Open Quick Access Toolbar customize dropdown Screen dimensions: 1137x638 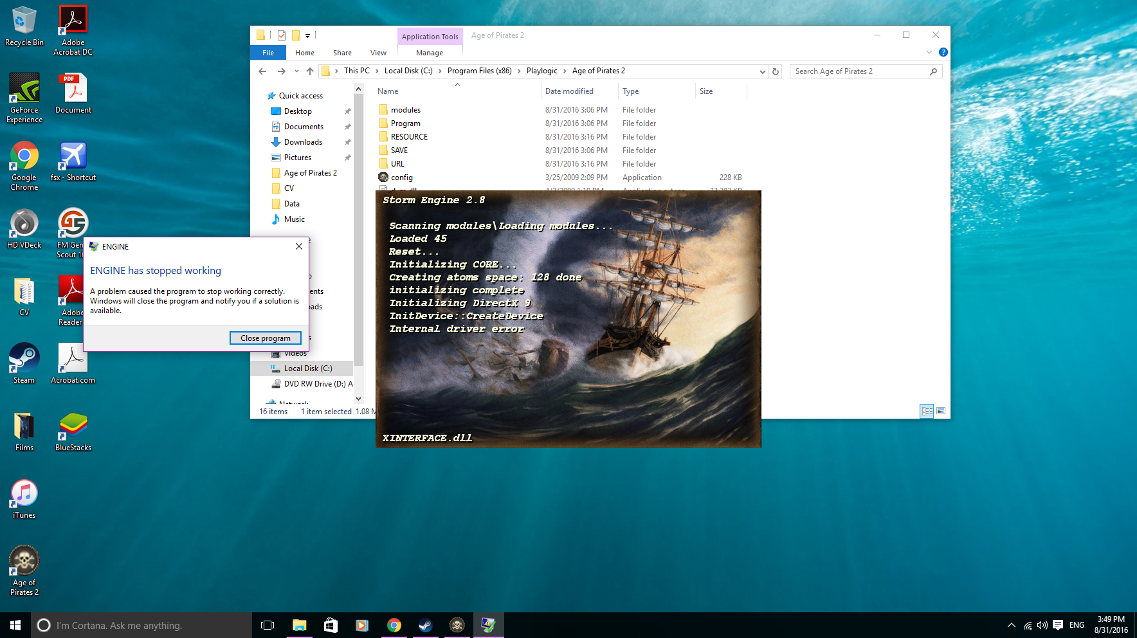click(307, 36)
